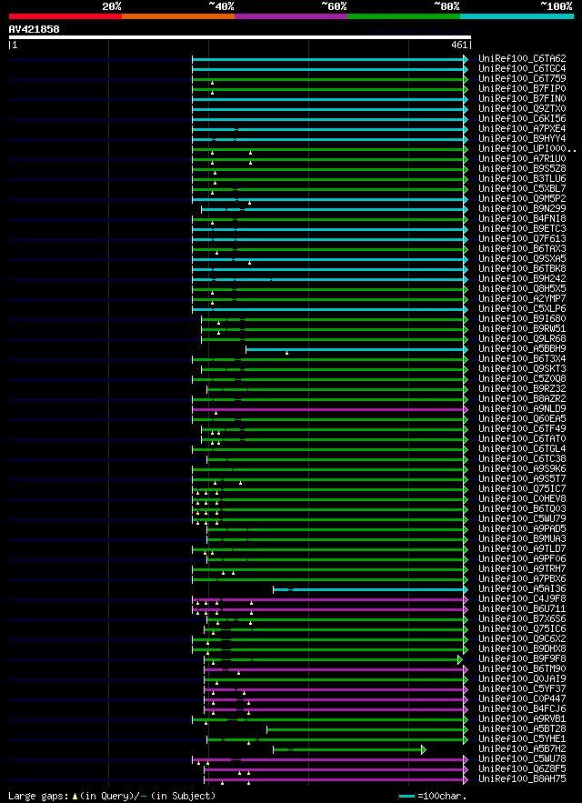Screen dimensions: 582x803
Task: Select the UniRef100_Q9SKT3 label
Action: (x=522, y=369)
